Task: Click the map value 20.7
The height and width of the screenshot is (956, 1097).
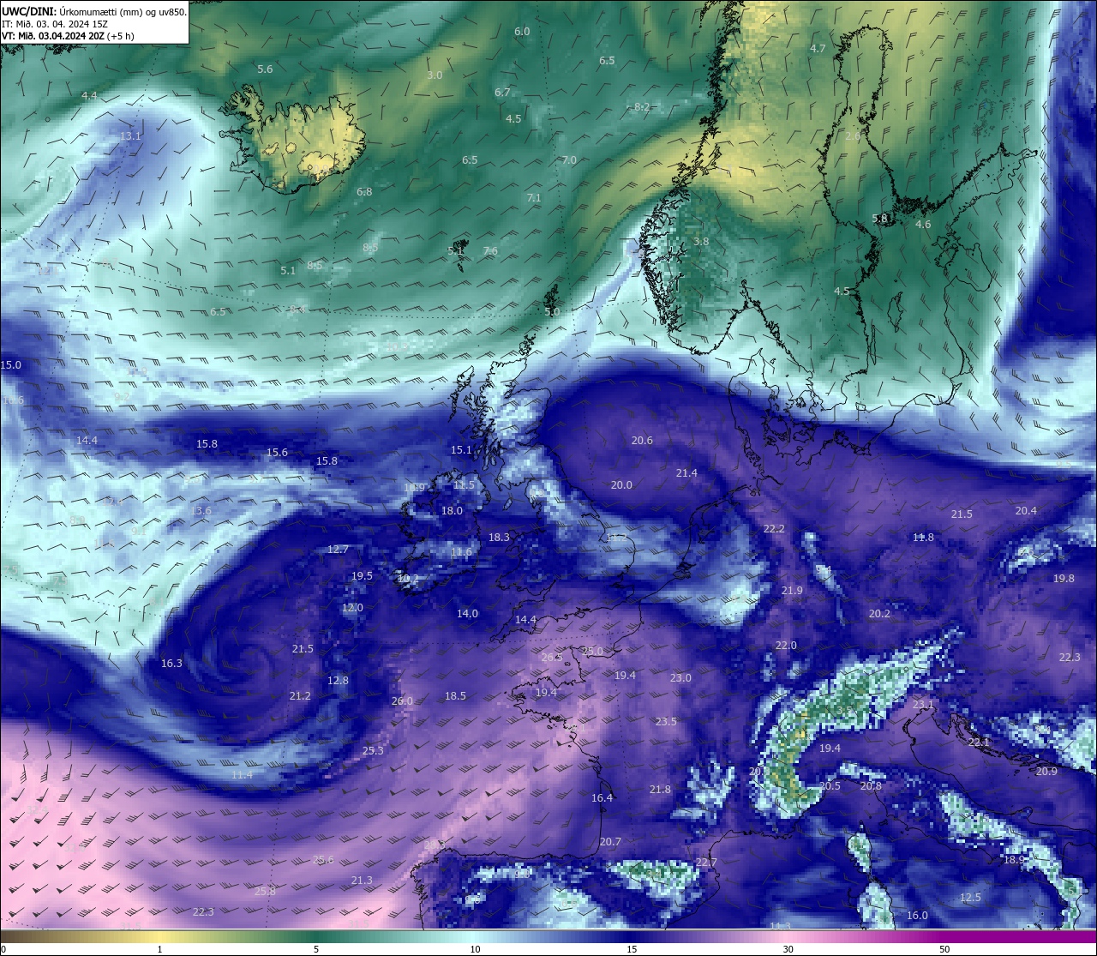Action: coord(610,841)
